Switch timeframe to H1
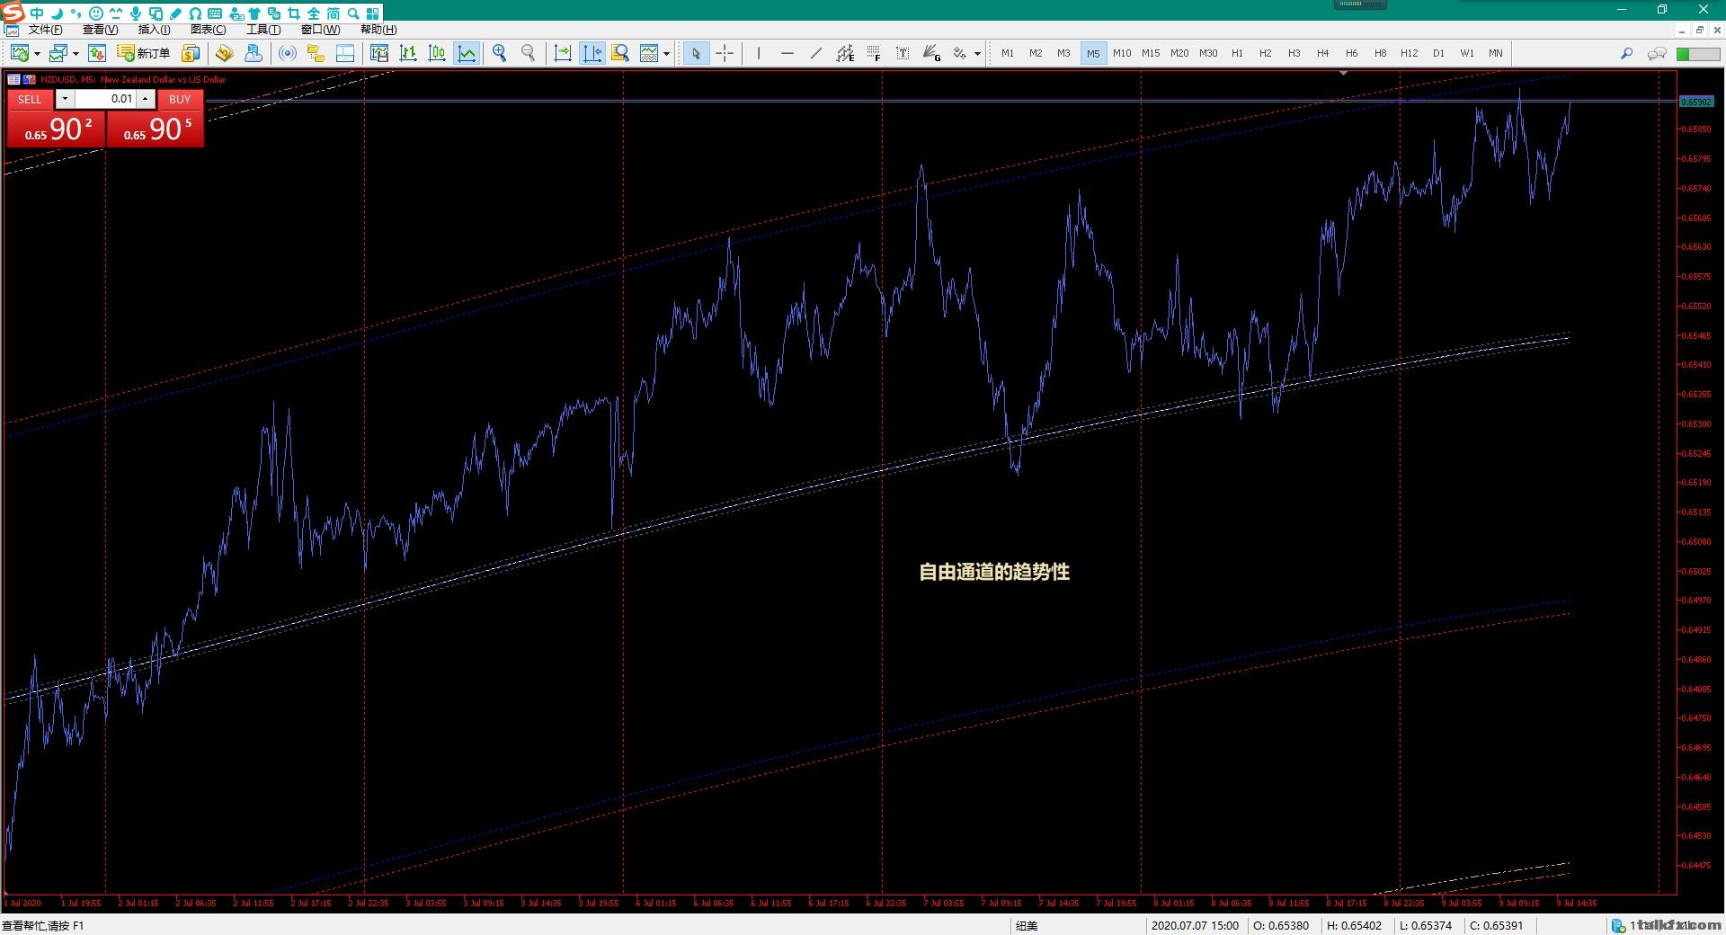The height and width of the screenshot is (935, 1726). tap(1237, 54)
